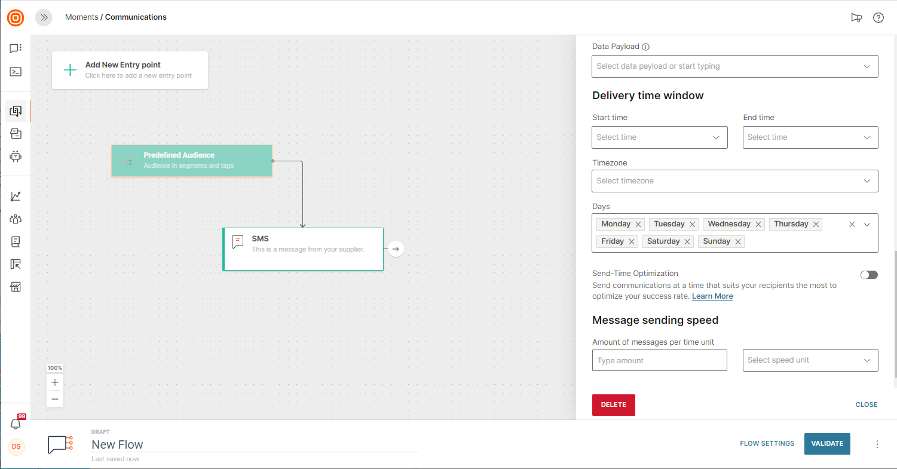Click the Infobip home logo icon
This screenshot has height=469, width=897.
16,18
